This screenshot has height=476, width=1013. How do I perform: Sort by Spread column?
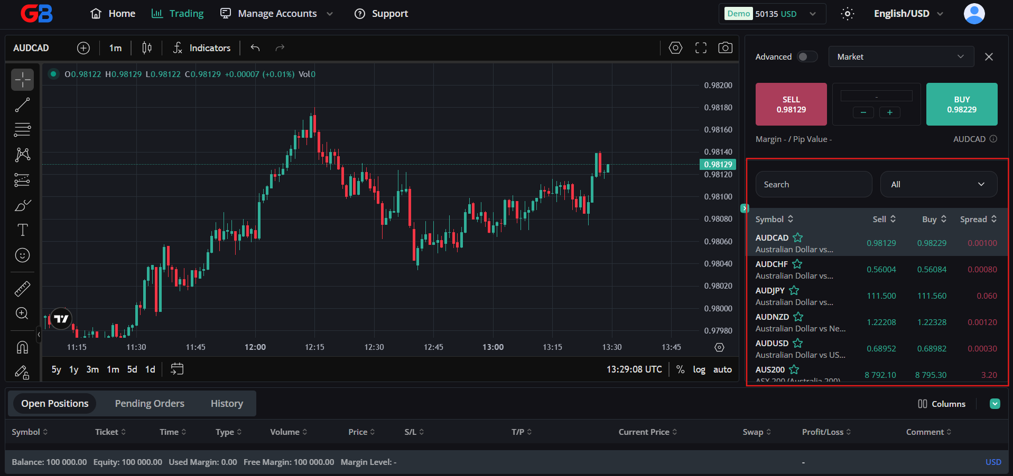tap(978, 219)
